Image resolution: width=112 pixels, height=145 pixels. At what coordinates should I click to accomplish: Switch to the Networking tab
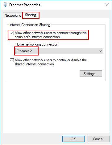[x=13, y=15]
